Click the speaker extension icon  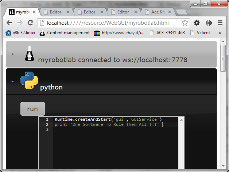[x=209, y=23]
